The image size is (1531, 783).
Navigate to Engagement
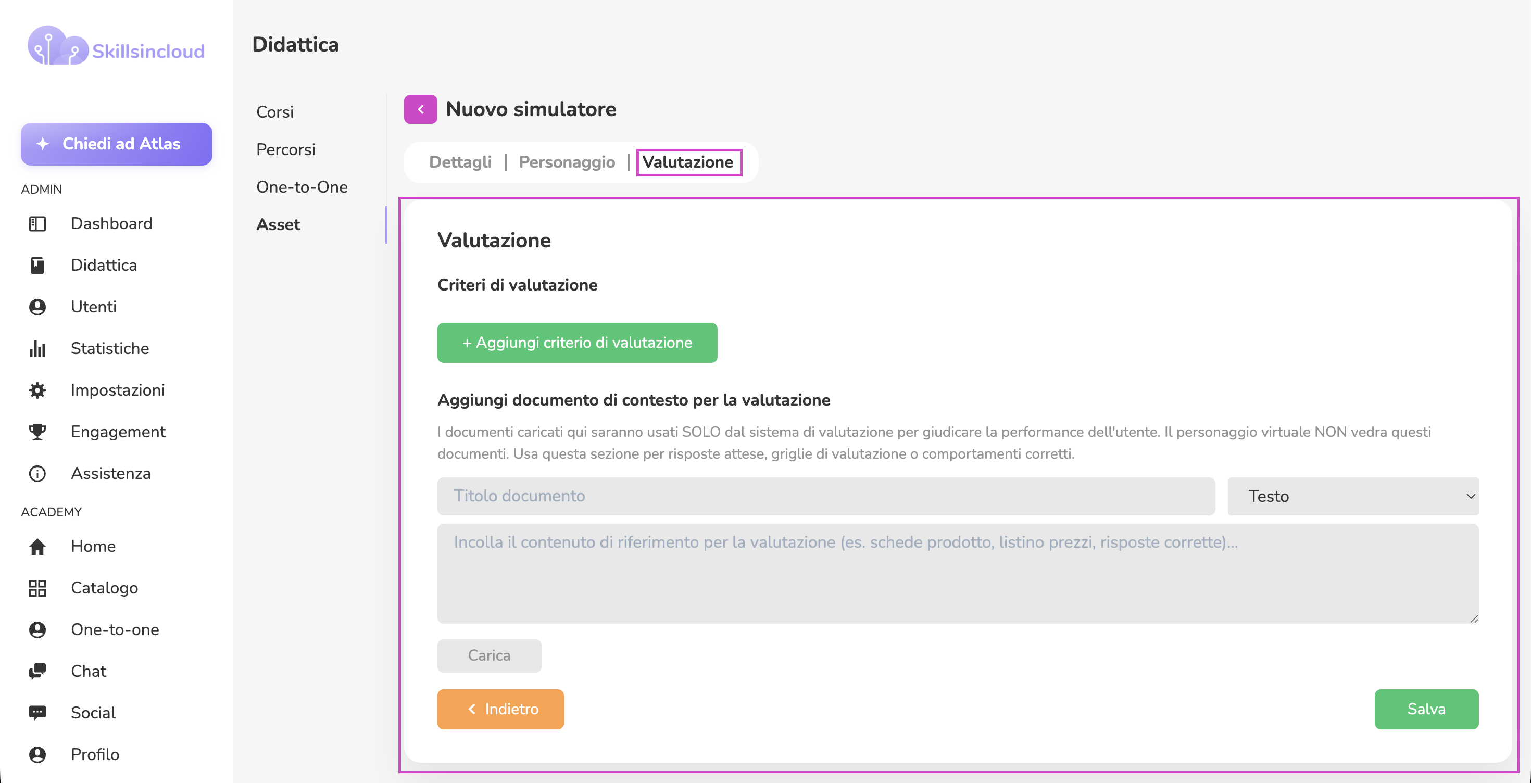pos(118,432)
